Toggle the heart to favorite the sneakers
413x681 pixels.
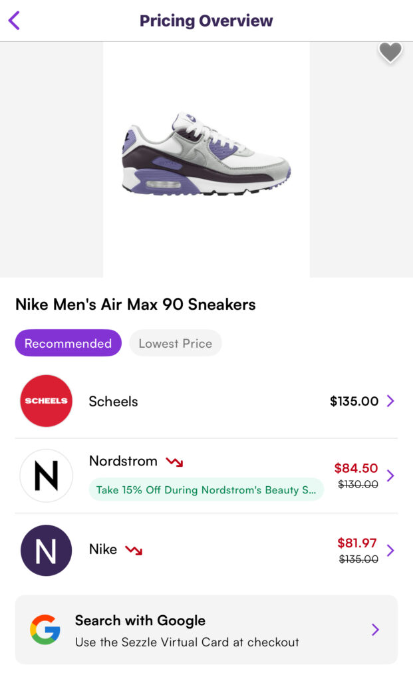click(390, 52)
